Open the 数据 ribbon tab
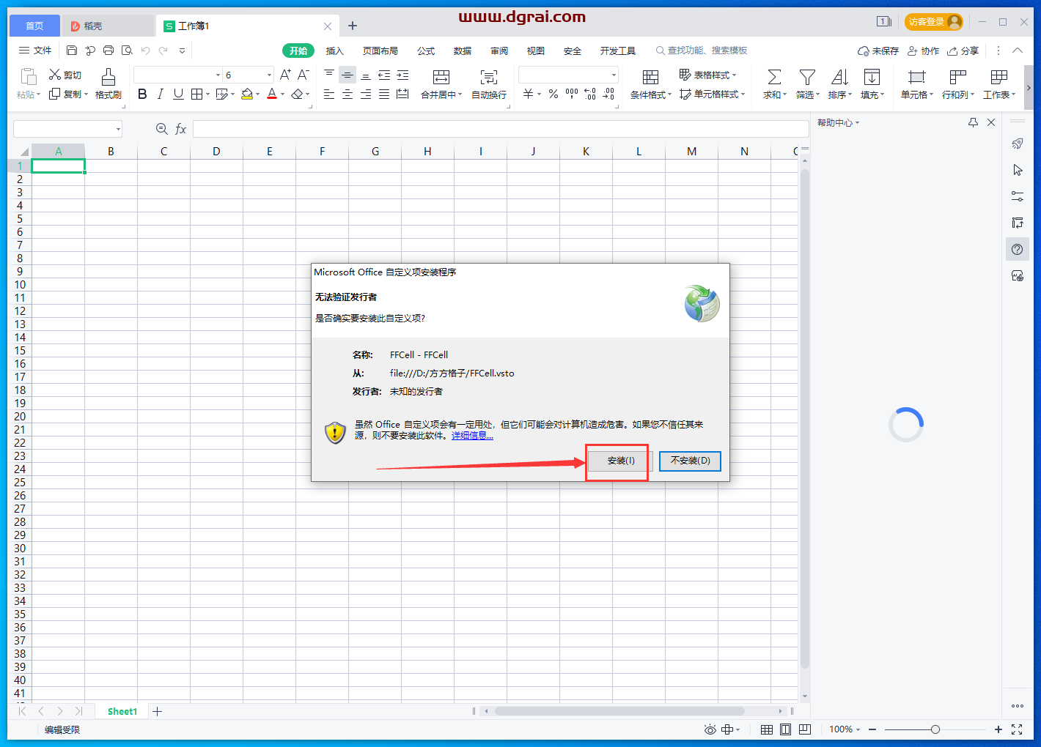 463,51
